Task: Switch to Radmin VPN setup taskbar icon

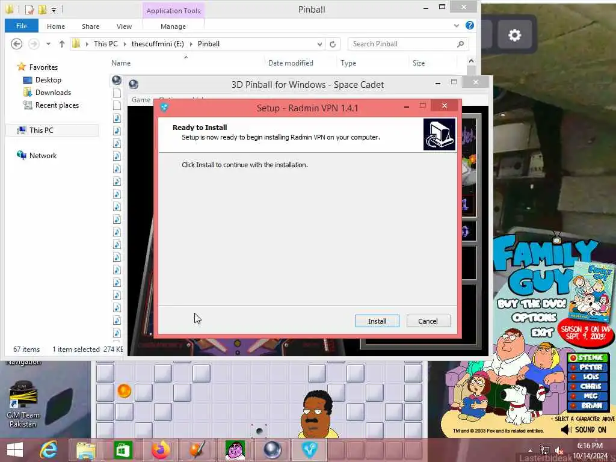Action: (x=310, y=450)
